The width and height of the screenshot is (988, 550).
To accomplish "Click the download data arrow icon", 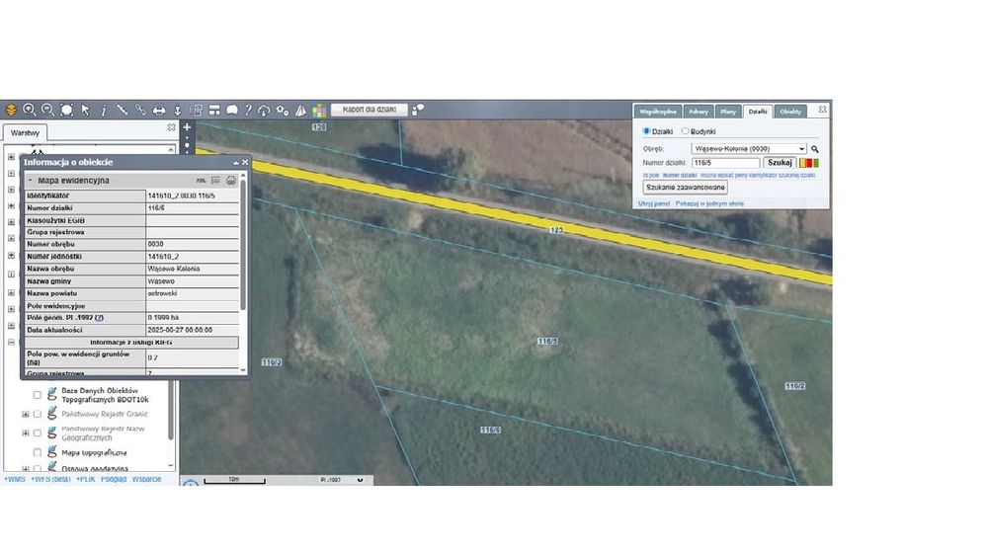I will 178,110.
